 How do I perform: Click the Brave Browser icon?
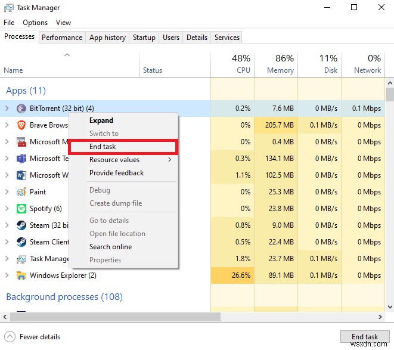coord(21,125)
